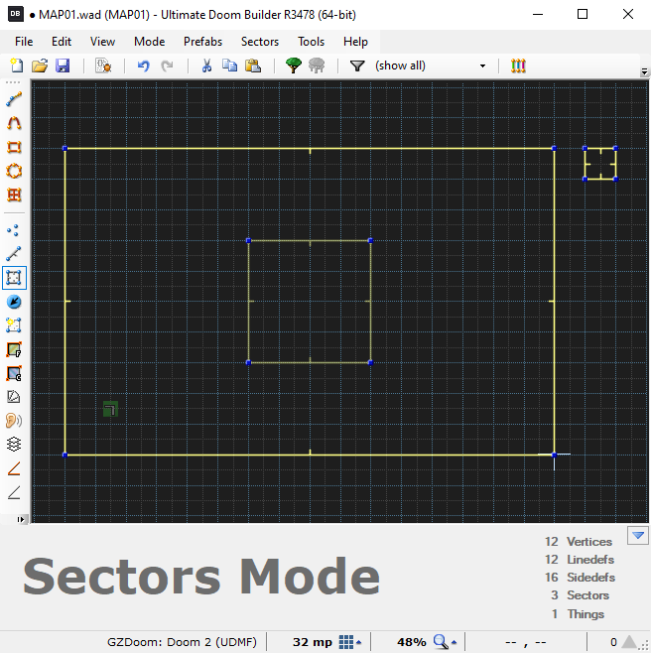Click the protractor-shaped mode icon

[14, 397]
